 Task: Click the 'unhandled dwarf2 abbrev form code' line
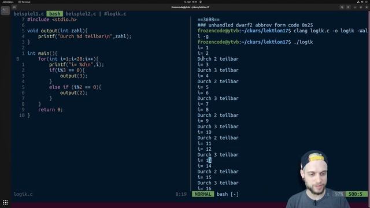pos(255,25)
